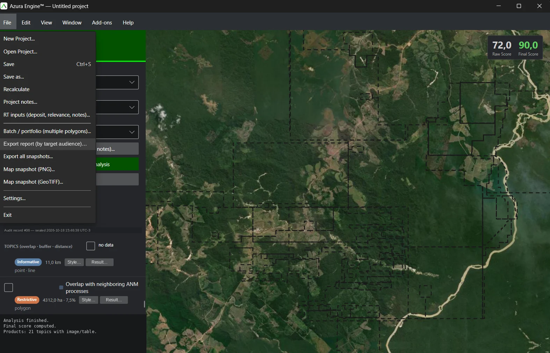Choose Batch / portfolio (multiple polygons)...

coord(48,131)
